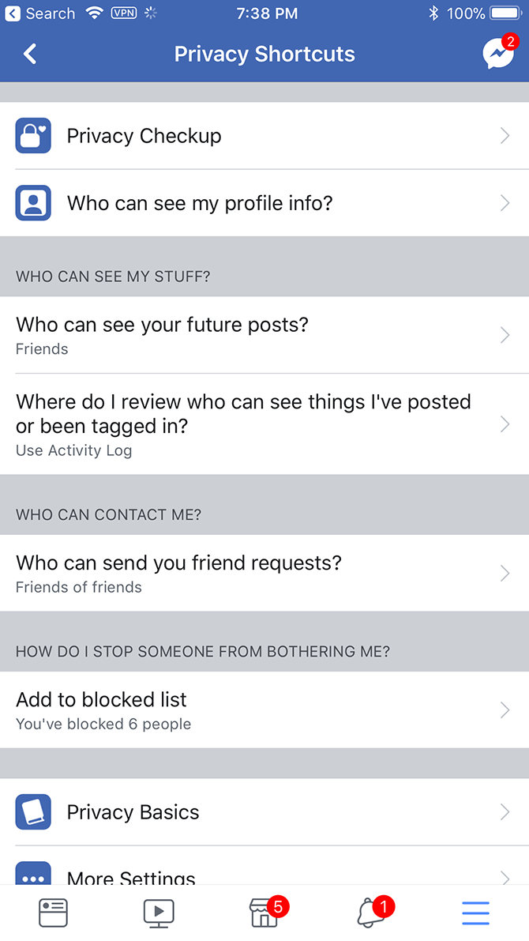The height and width of the screenshot is (941, 529).
Task: Open Messenger chat icon
Action: [x=497, y=54]
